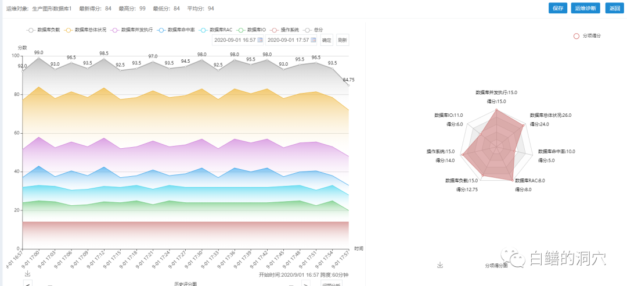Viewport: 627px width, 286px height.
Task: Select the 84.75 final data point label
Action: [x=349, y=80]
